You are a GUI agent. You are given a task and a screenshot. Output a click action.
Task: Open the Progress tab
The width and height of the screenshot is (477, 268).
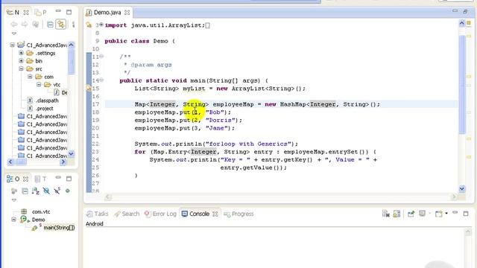tap(238, 214)
